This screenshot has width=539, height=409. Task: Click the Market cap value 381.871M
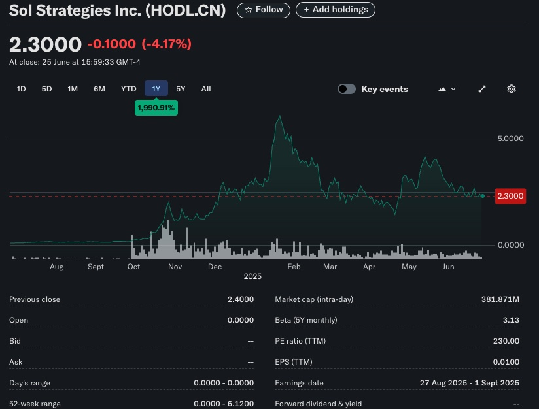point(500,299)
